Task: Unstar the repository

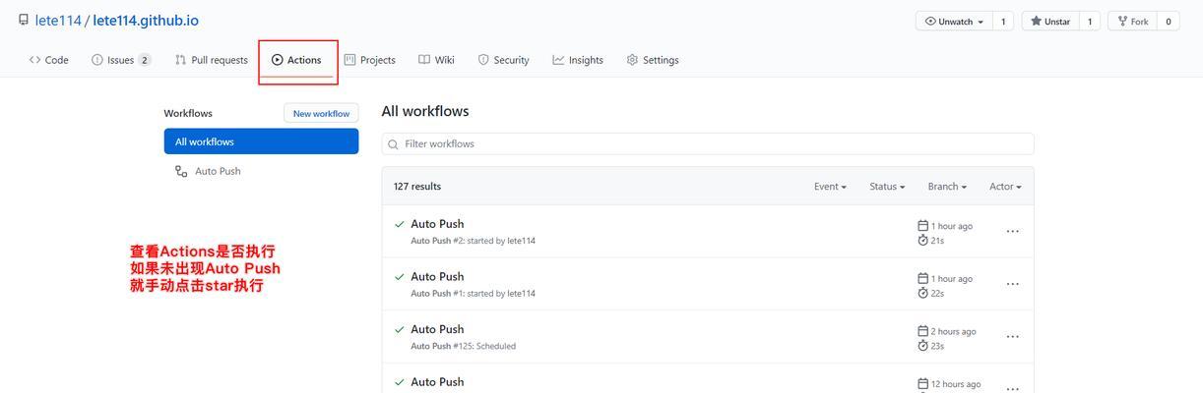Action: (1051, 22)
